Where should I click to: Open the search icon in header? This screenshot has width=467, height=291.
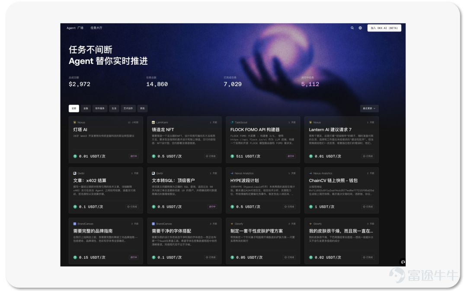352,28
